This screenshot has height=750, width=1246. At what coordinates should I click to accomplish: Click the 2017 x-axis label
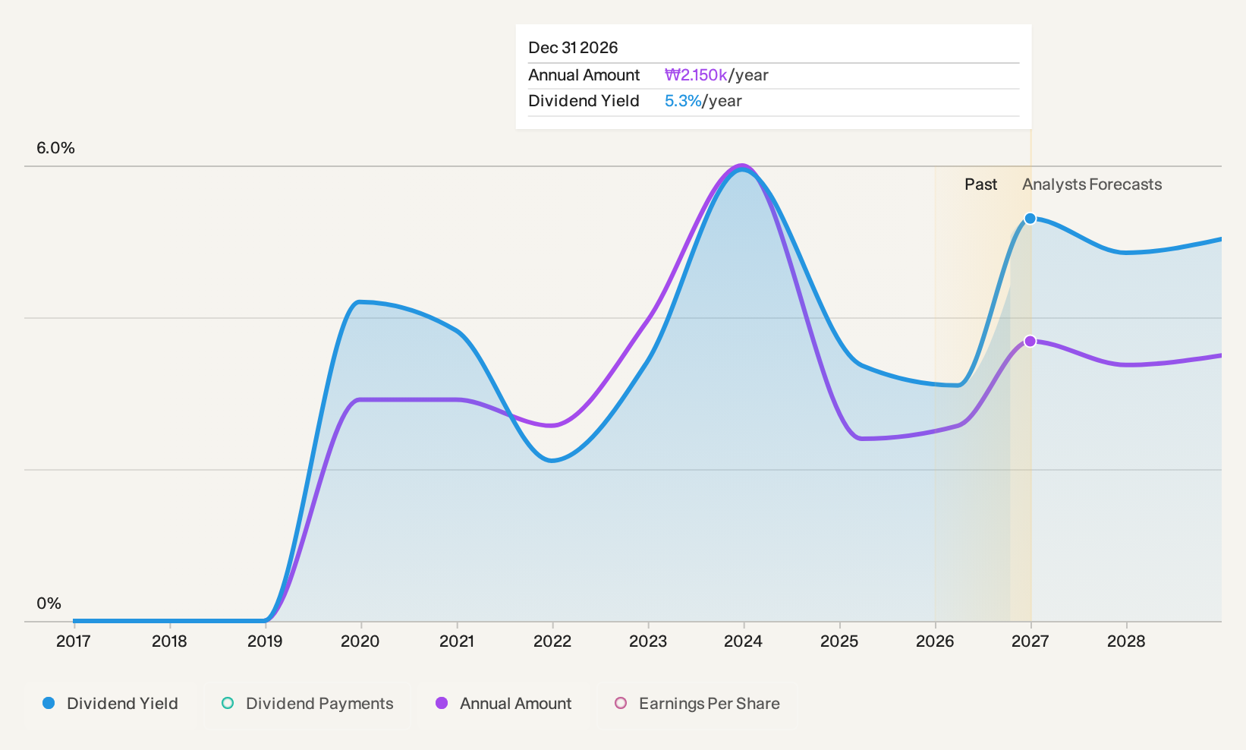pyautogui.click(x=74, y=641)
